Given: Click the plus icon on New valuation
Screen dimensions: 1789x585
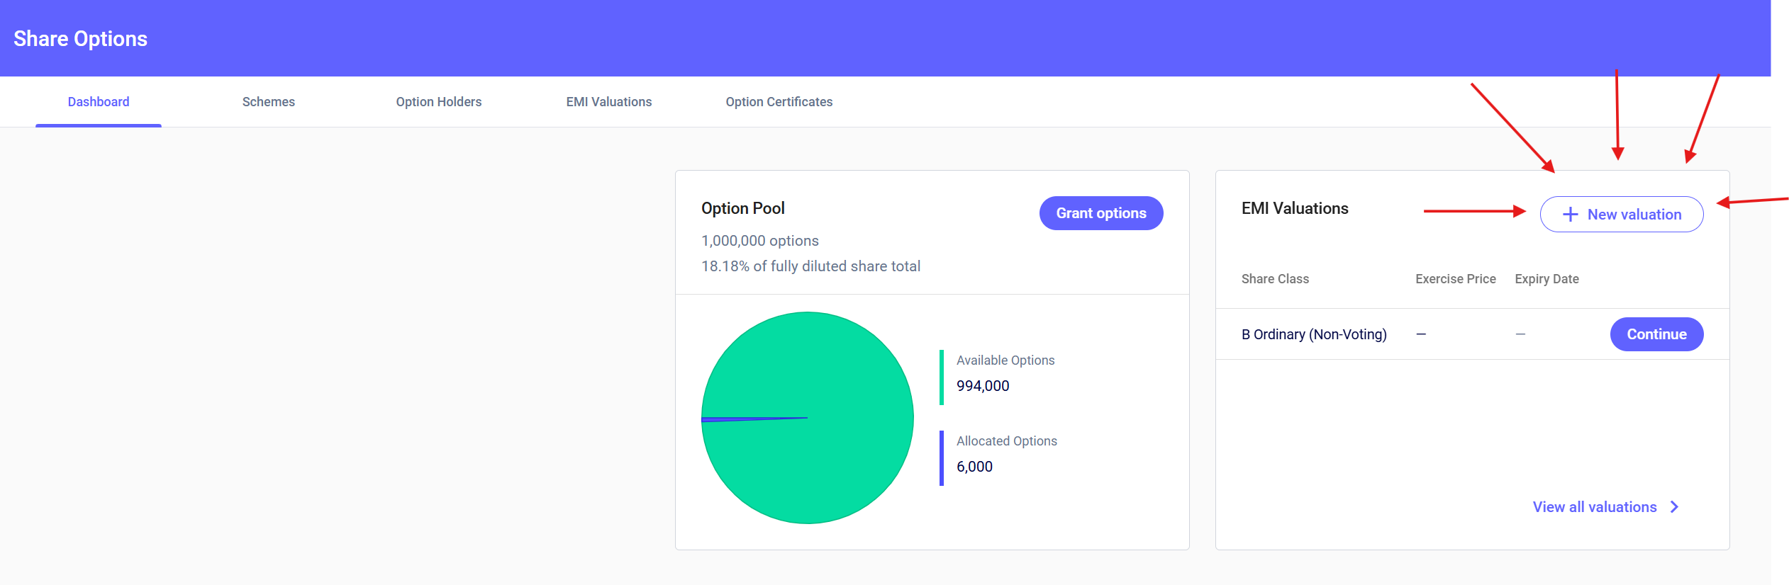Looking at the screenshot, I should (x=1570, y=215).
